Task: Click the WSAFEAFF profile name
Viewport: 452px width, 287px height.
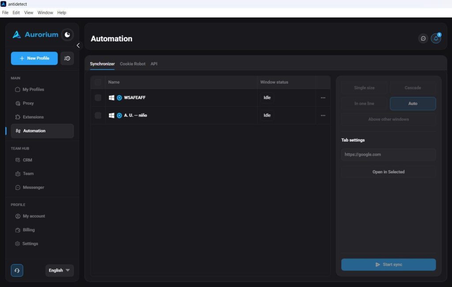Action: (135, 97)
